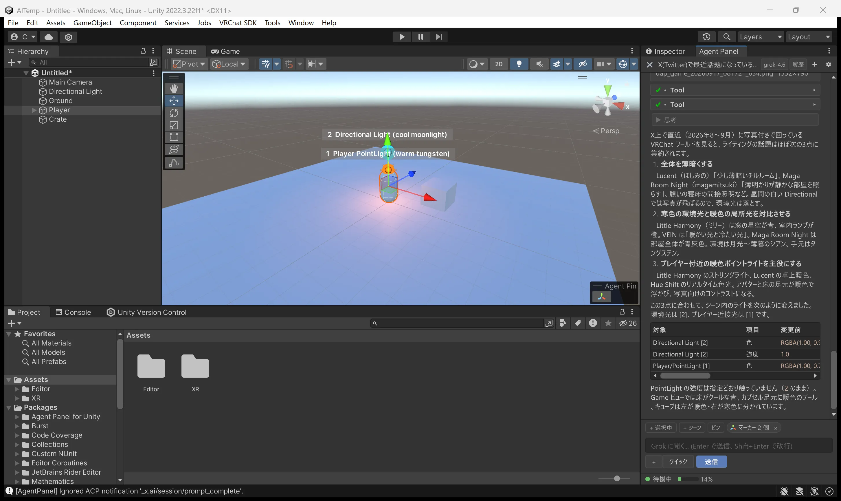This screenshot has width=841, height=501.
Task: Open the version control icon in toolbar
Action: [x=69, y=37]
